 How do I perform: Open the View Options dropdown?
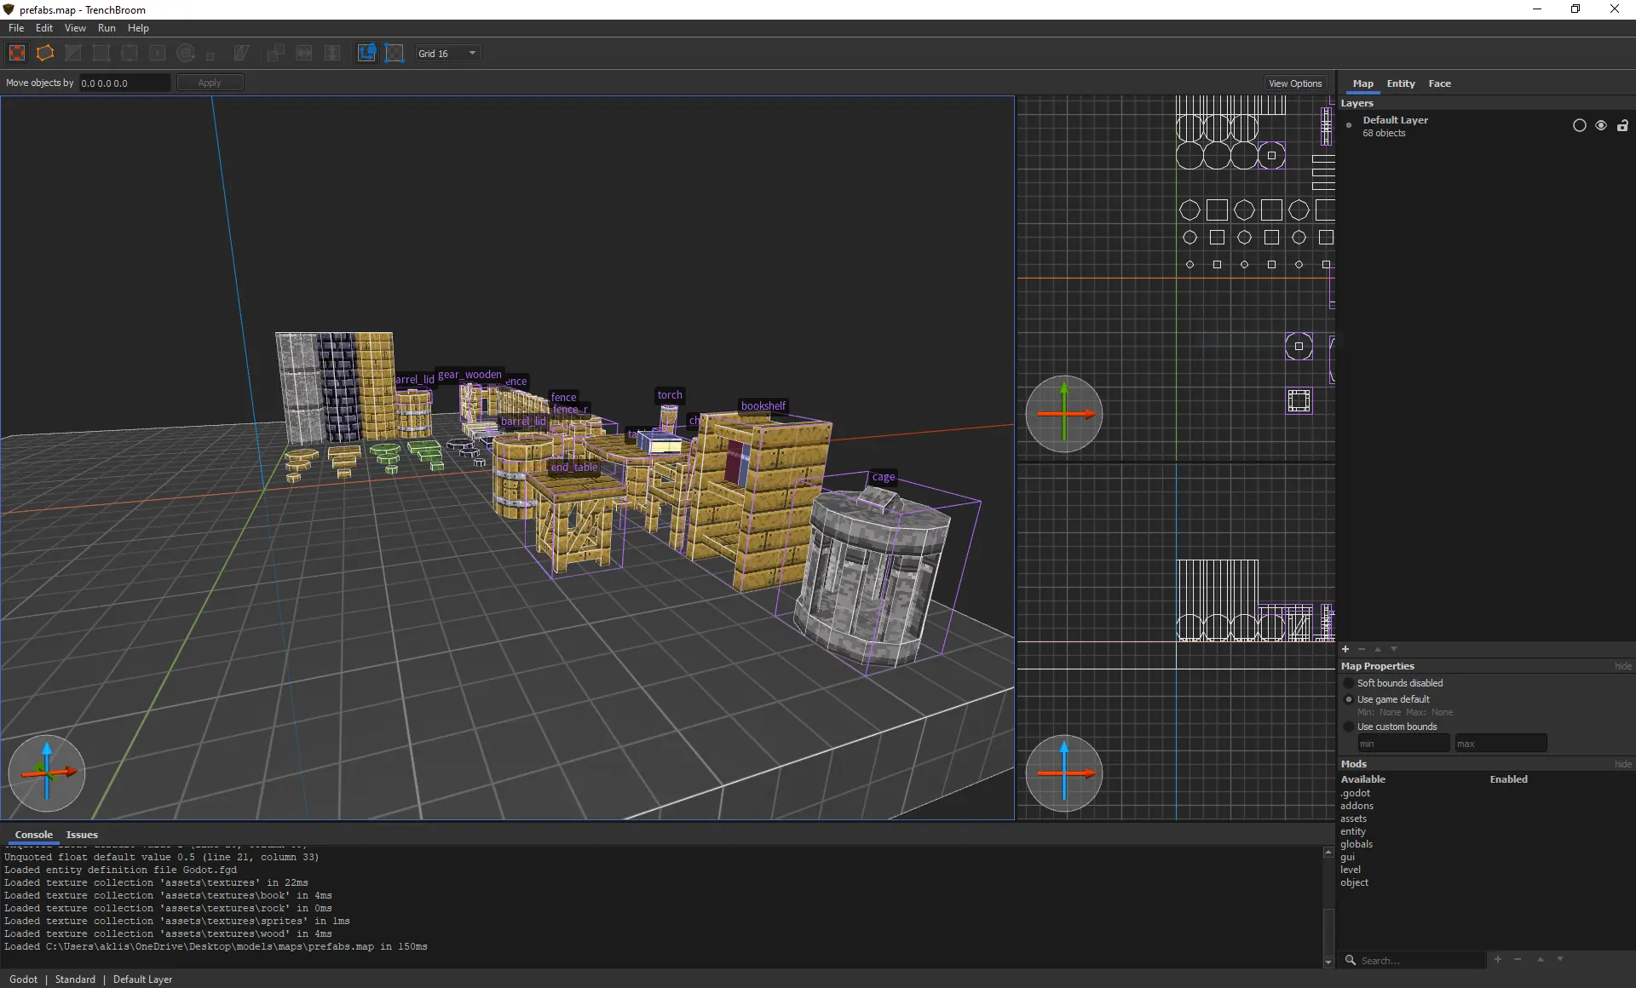[1294, 83]
